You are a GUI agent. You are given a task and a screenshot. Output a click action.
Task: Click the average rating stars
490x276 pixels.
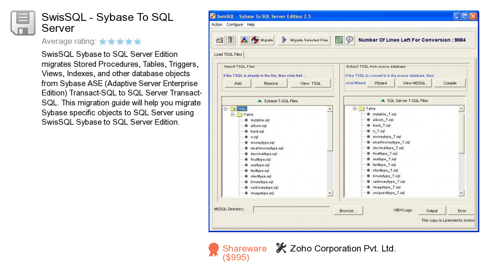point(120,41)
